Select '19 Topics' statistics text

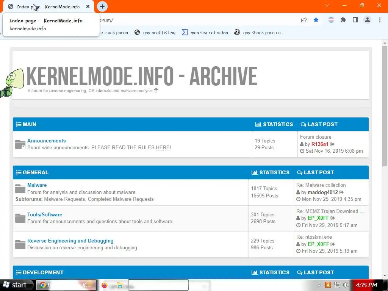click(x=265, y=141)
